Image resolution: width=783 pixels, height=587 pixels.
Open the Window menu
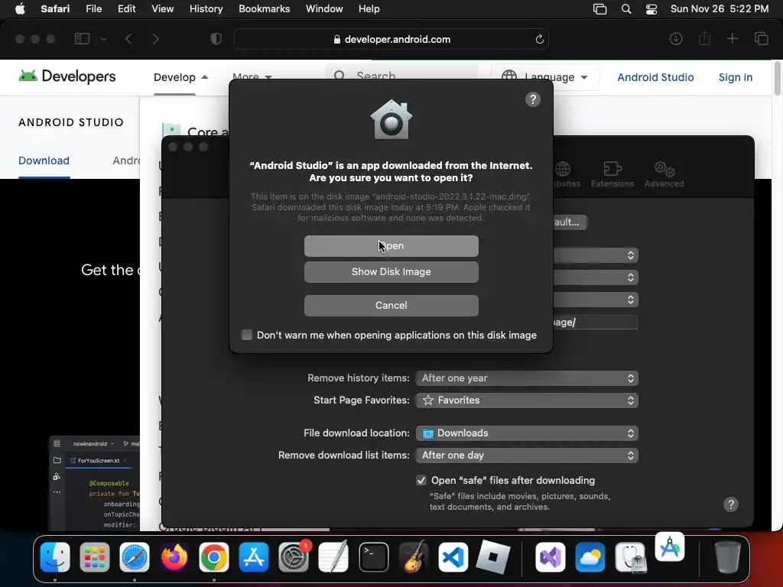(x=324, y=9)
